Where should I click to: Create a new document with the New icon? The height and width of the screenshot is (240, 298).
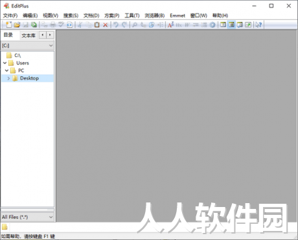[9, 25]
